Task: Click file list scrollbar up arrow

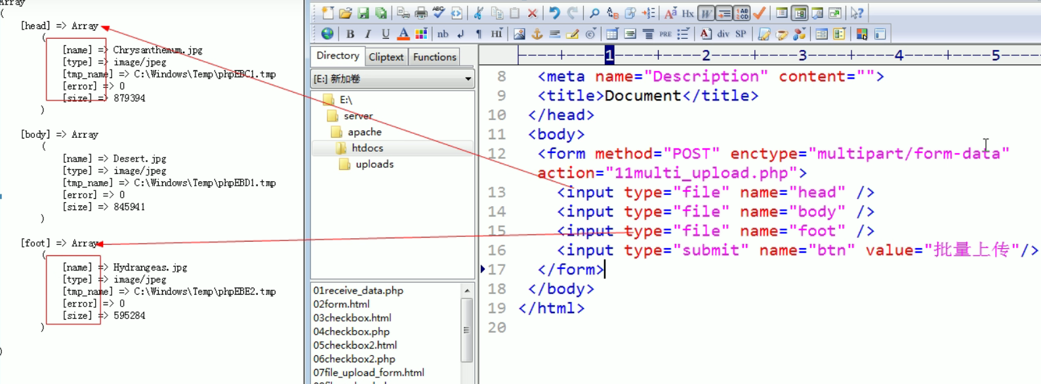Action: click(467, 290)
